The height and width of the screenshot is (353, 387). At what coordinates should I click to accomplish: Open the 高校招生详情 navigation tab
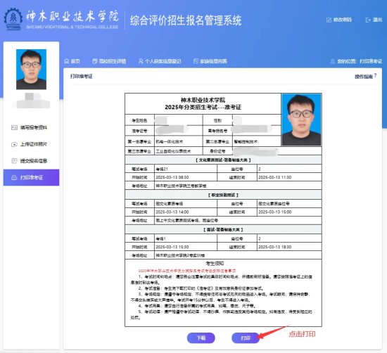coord(109,61)
